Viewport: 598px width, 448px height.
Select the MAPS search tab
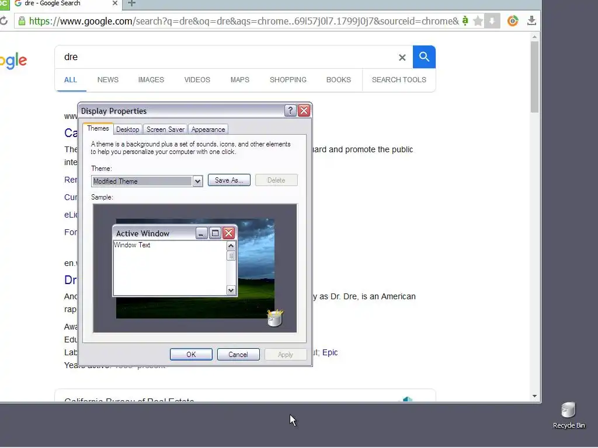[240, 80]
